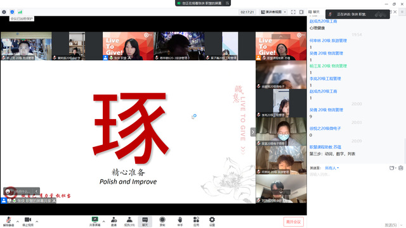The width and height of the screenshot is (406, 228).
Task: Open the Apps icon in toolbar
Action: 196,221
